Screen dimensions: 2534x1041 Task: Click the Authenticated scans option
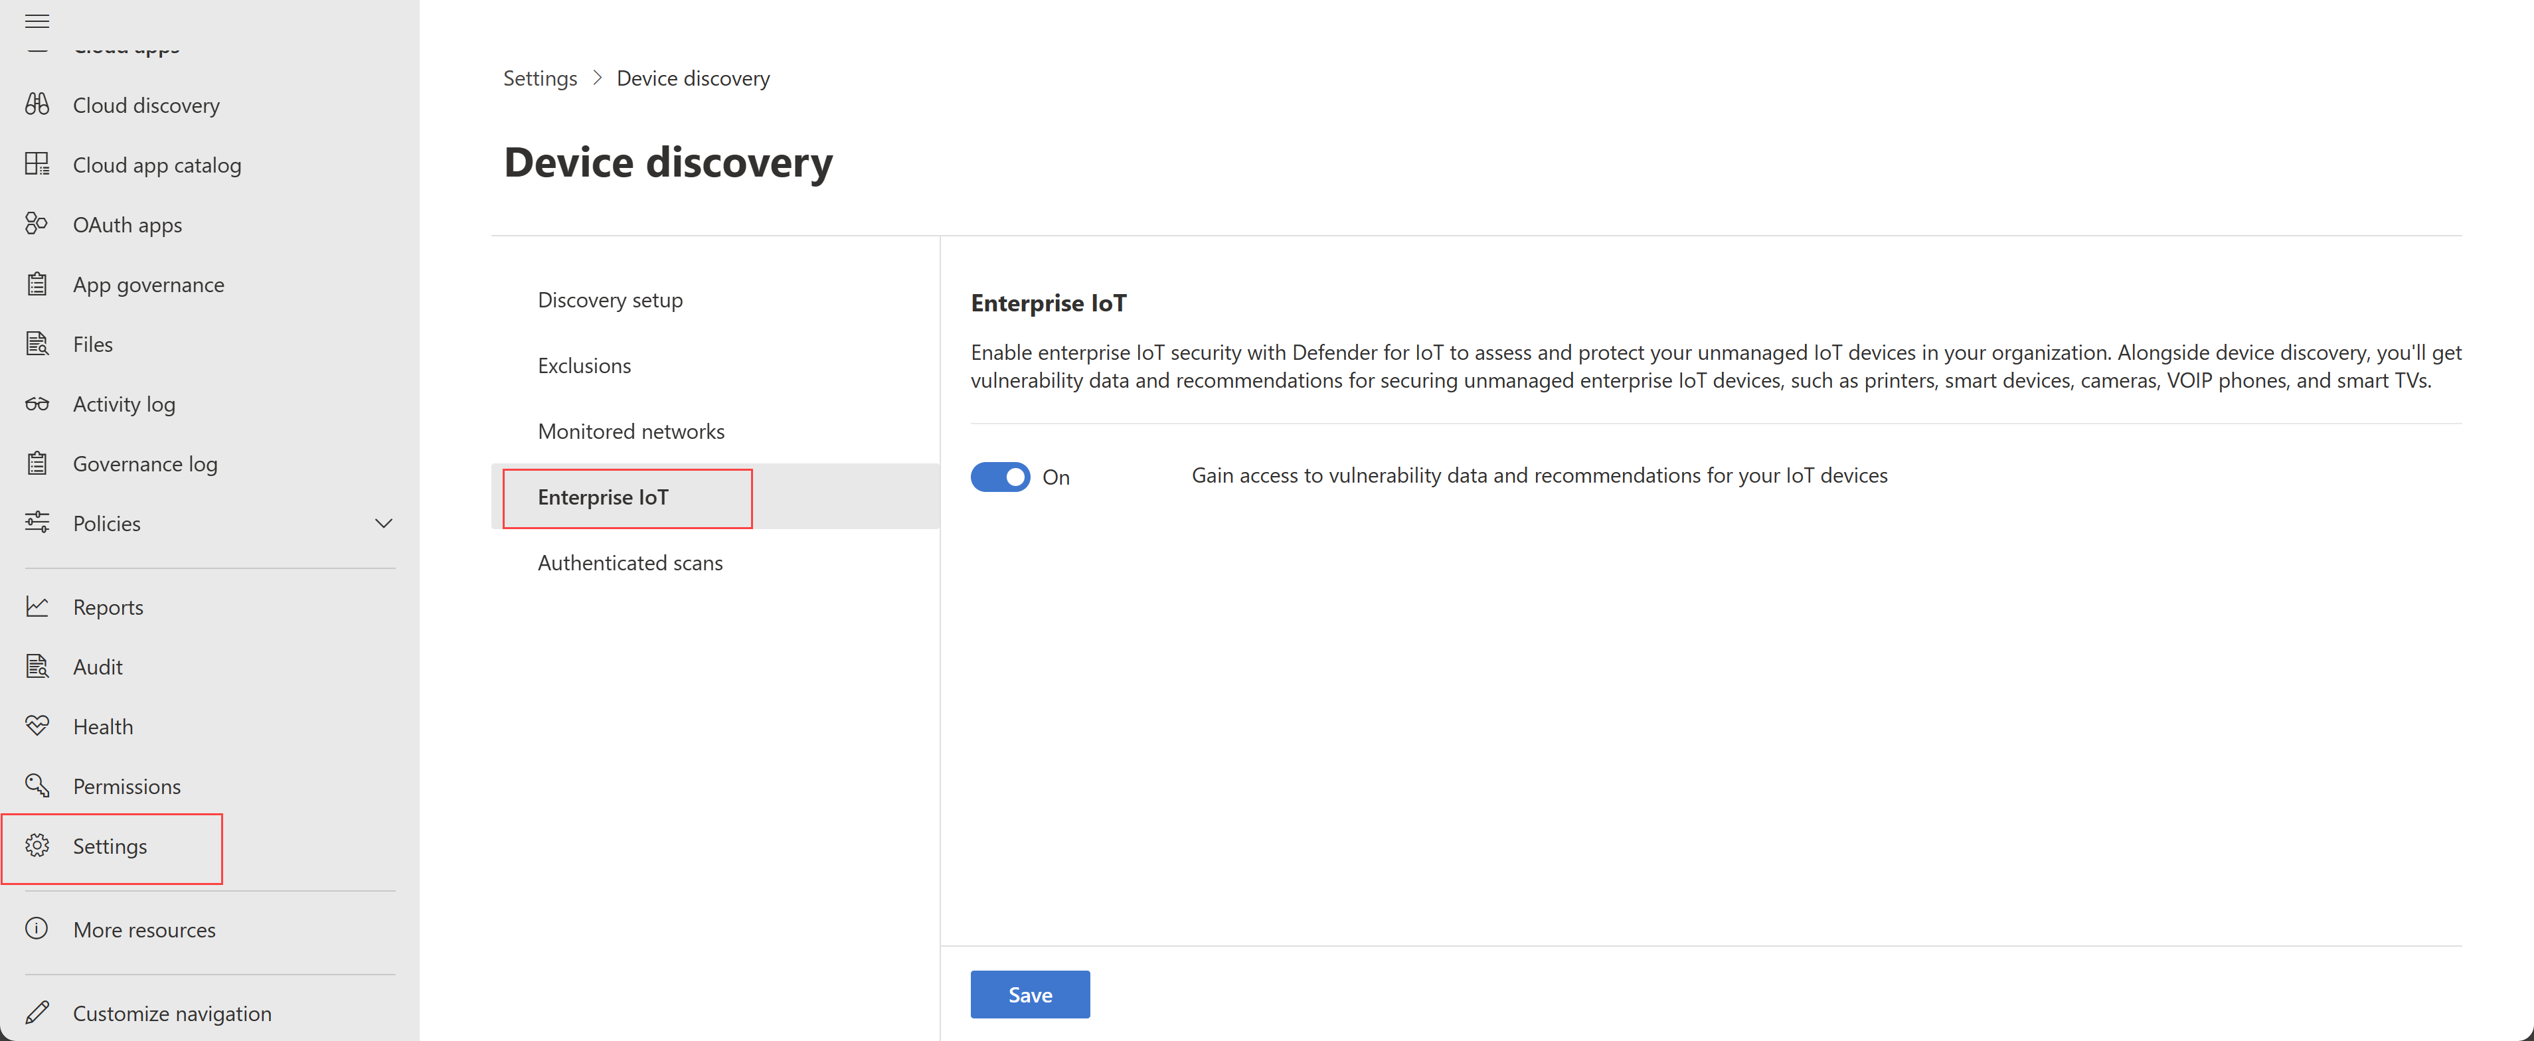pyautogui.click(x=630, y=562)
